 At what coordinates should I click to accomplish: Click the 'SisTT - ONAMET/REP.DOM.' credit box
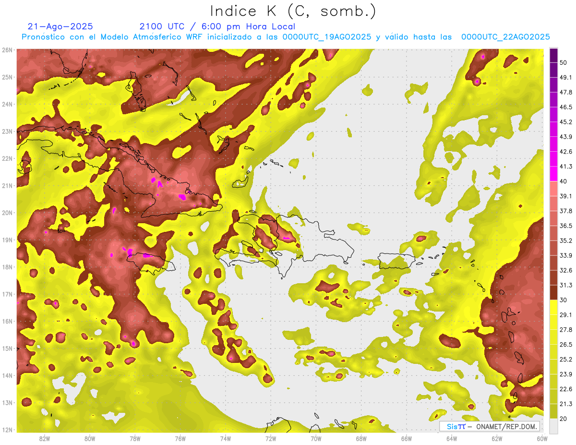click(490, 426)
